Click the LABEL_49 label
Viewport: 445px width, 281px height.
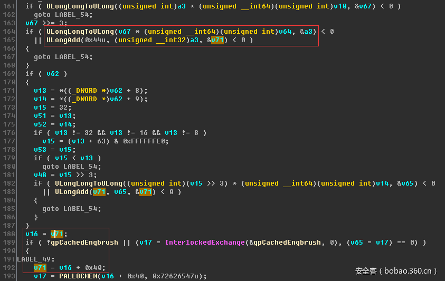[33, 259]
